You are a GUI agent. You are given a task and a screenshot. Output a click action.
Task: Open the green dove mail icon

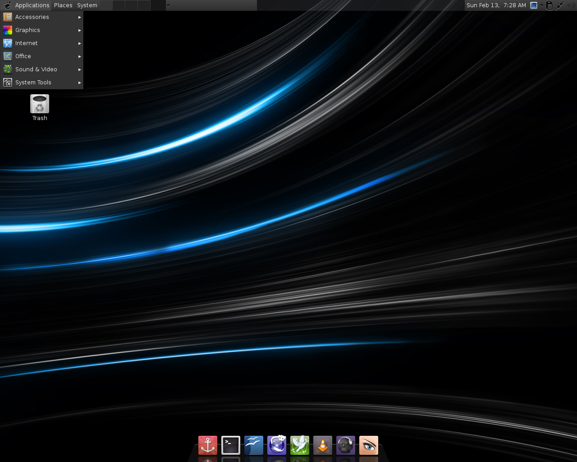tap(300, 445)
